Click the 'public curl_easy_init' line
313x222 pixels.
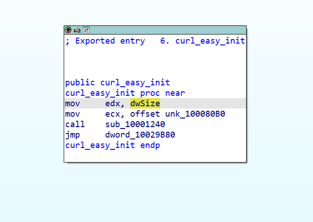pos(117,83)
